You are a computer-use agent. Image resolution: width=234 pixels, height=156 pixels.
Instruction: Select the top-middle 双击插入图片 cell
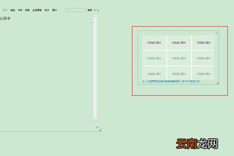click(x=179, y=43)
